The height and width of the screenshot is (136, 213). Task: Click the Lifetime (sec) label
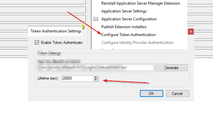pyautogui.click(x=48, y=78)
